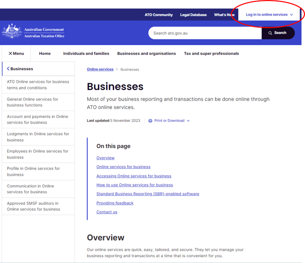Open the ATO Community link
305x263 pixels.
158,15
